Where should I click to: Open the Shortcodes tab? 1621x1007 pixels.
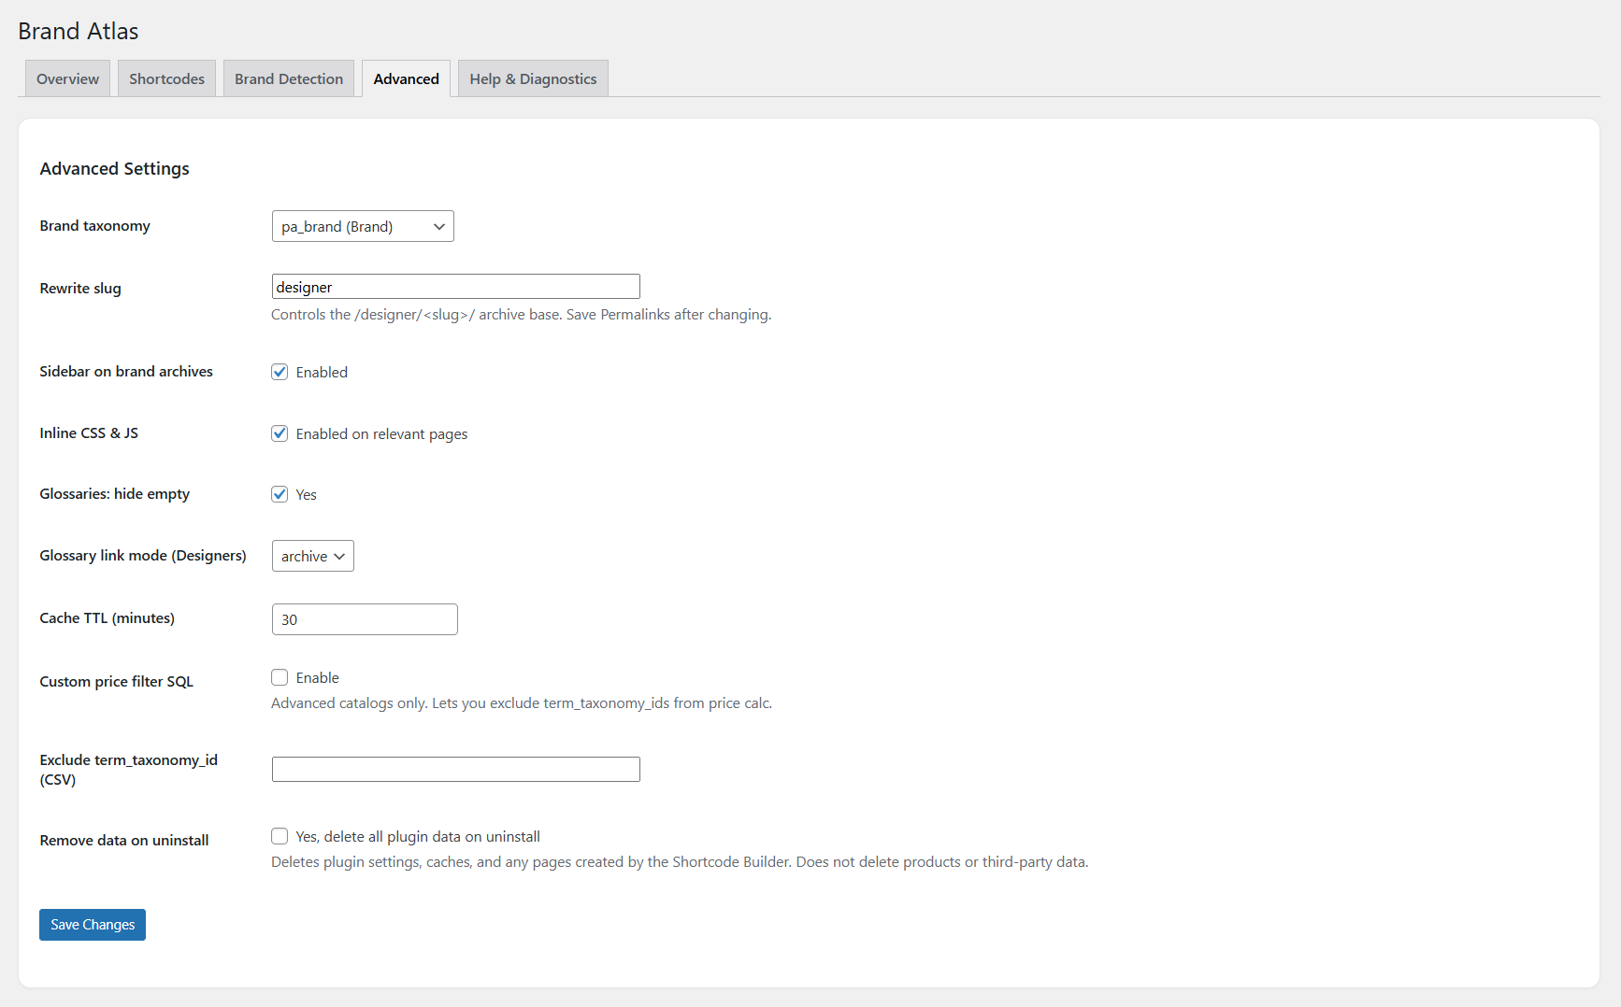166,78
